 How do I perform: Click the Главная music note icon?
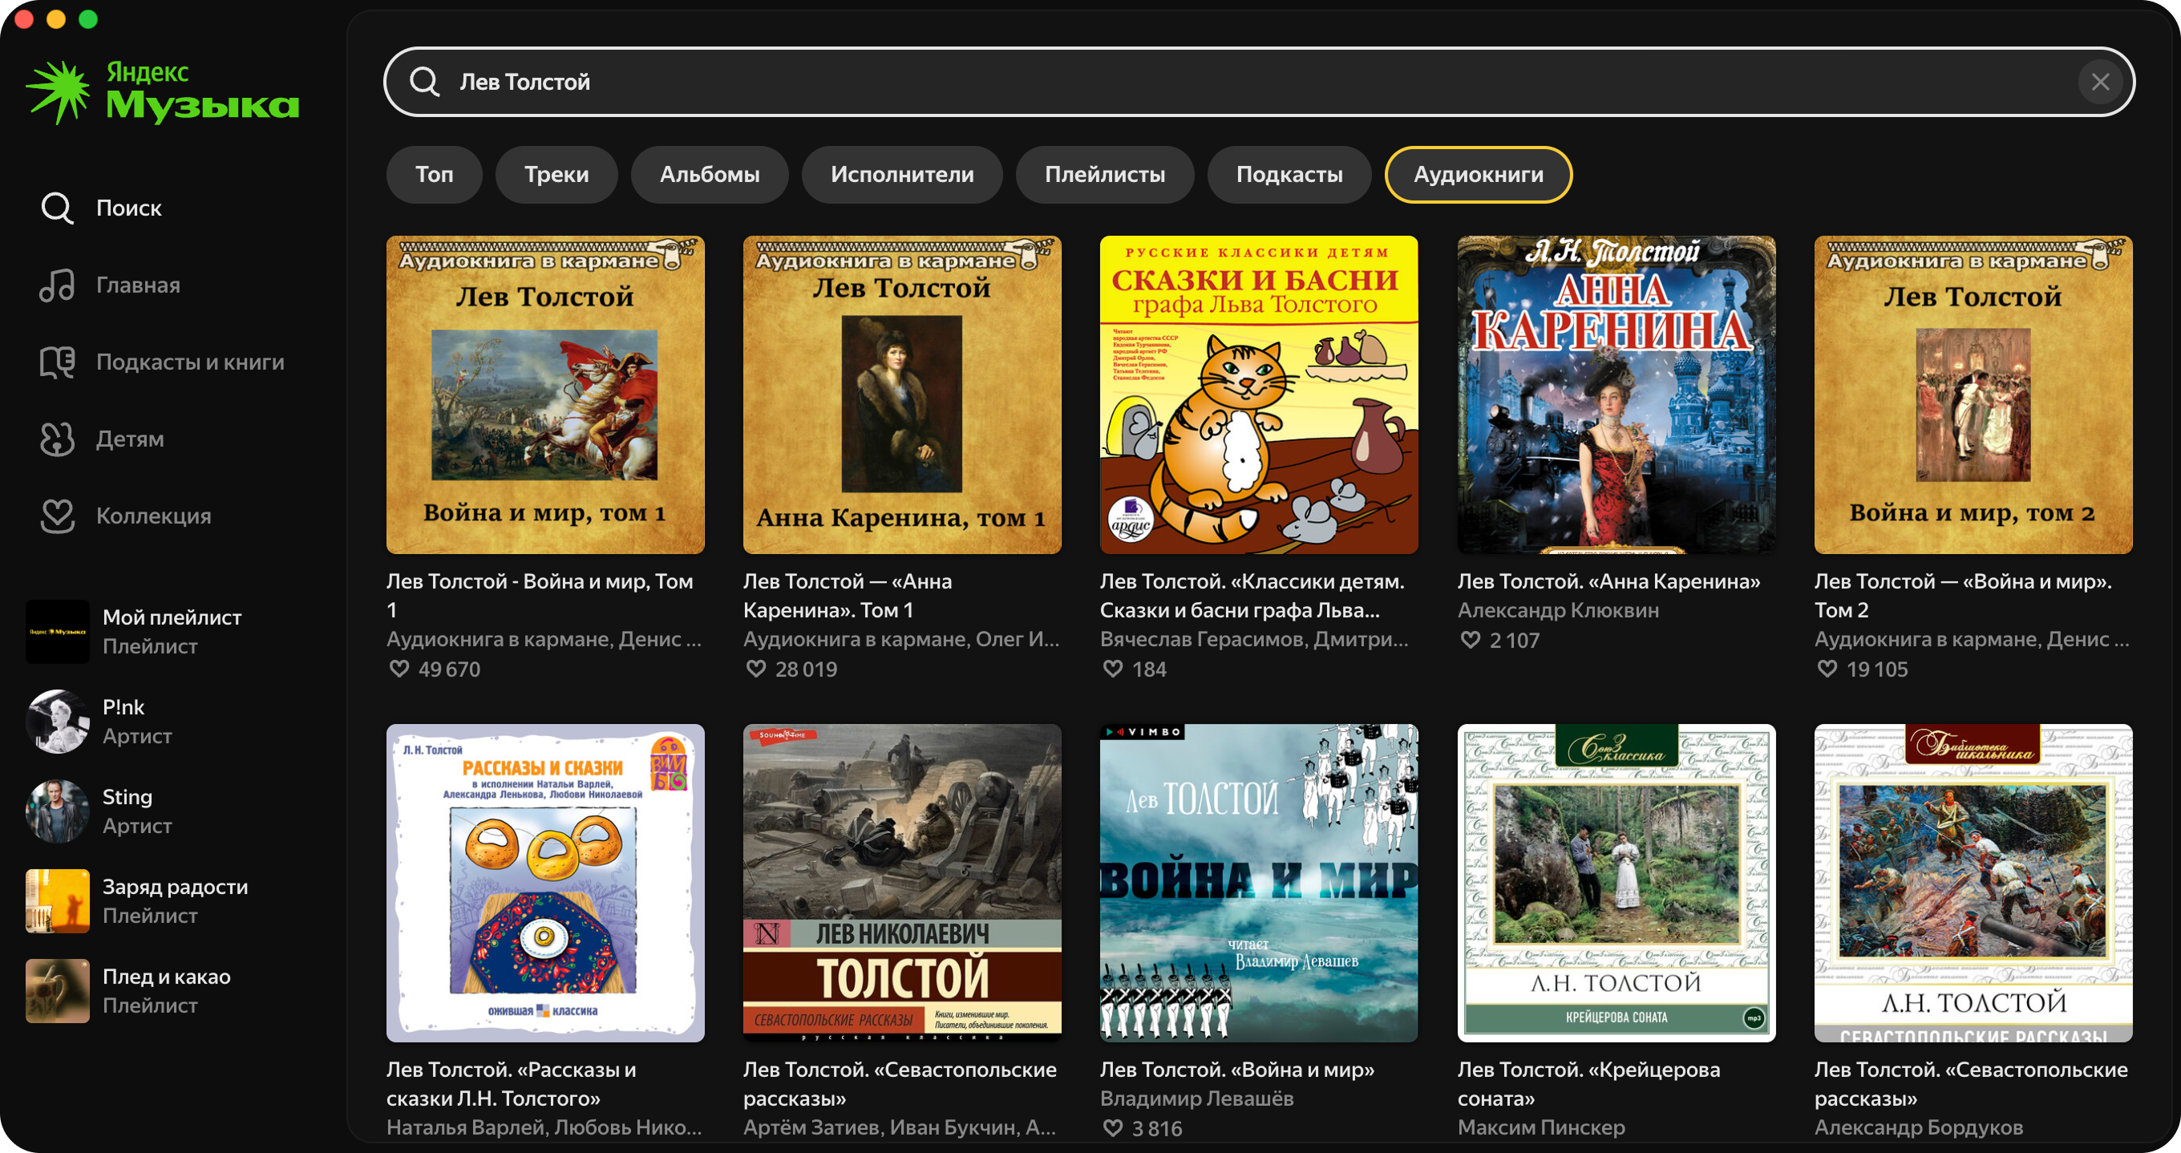[57, 285]
